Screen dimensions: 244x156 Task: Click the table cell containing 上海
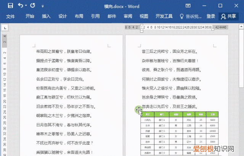click(189, 136)
